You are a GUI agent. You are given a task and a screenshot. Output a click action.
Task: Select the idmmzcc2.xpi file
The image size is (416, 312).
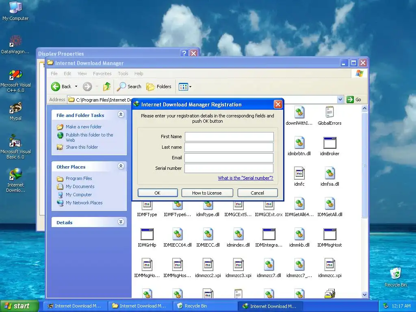point(208,268)
